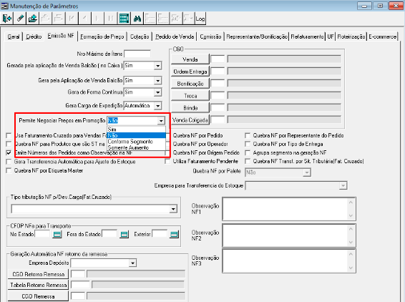The image size is (405, 302).
Task: Open Empresa para Transferencia do Estoque dropdown
Action: (343, 185)
